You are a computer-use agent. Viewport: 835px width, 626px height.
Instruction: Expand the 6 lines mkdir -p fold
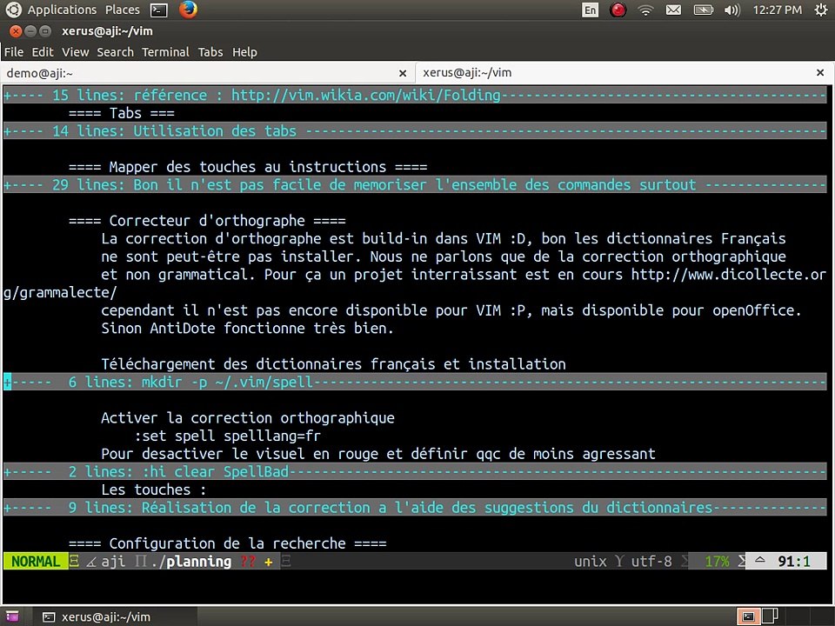(x=415, y=383)
